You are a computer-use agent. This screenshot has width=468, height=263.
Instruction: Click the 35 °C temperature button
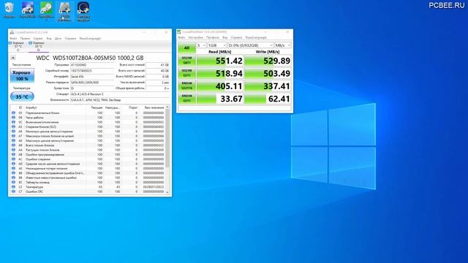coord(22,96)
